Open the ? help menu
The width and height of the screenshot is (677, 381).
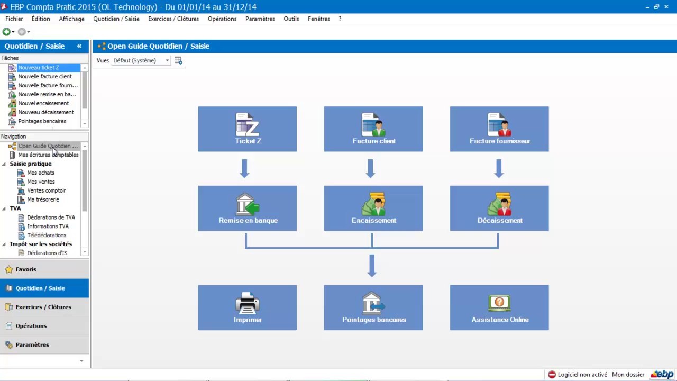pos(340,19)
